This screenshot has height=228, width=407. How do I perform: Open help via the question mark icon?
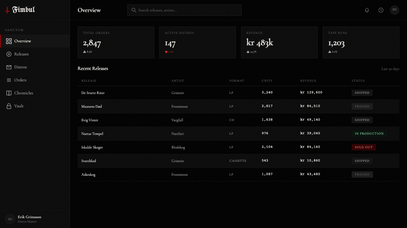(381, 10)
